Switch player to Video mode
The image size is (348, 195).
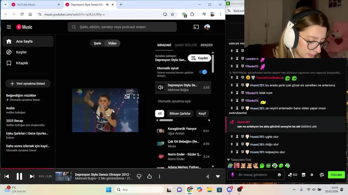click(x=112, y=43)
